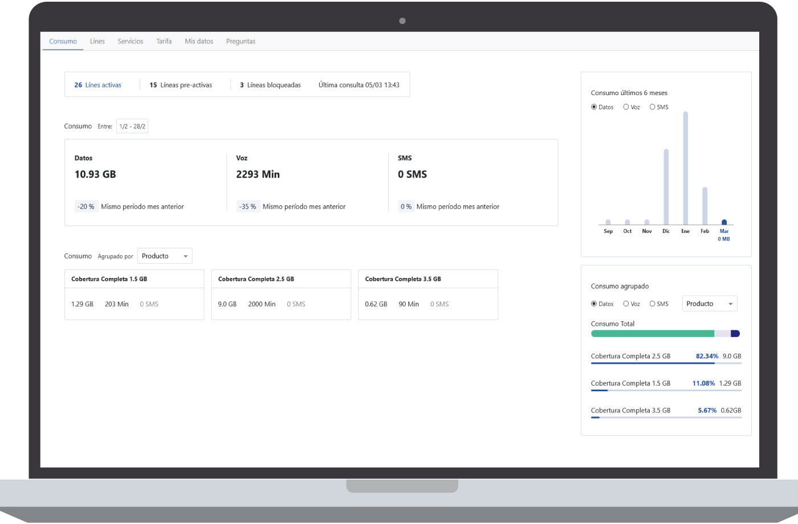Click the Cobertura Completa 3.5 GB 5.67% bar
798x524 pixels.
click(666, 417)
